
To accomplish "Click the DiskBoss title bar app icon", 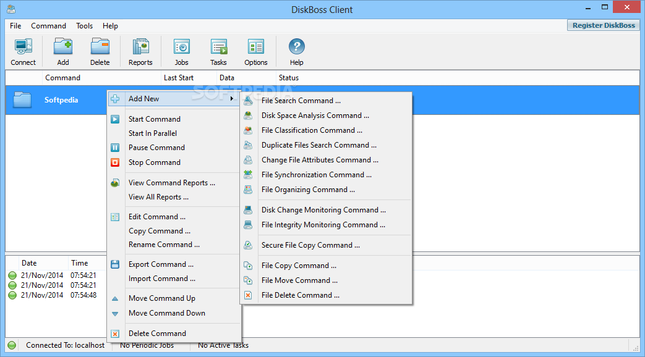I will [11, 9].
